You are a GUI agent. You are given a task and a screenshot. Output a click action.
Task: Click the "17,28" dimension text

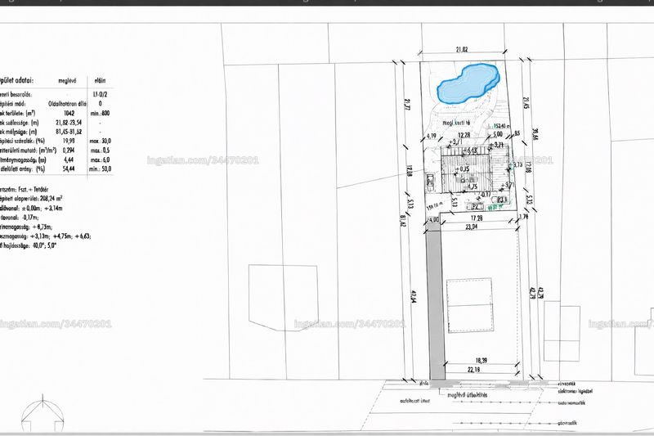[477, 218]
